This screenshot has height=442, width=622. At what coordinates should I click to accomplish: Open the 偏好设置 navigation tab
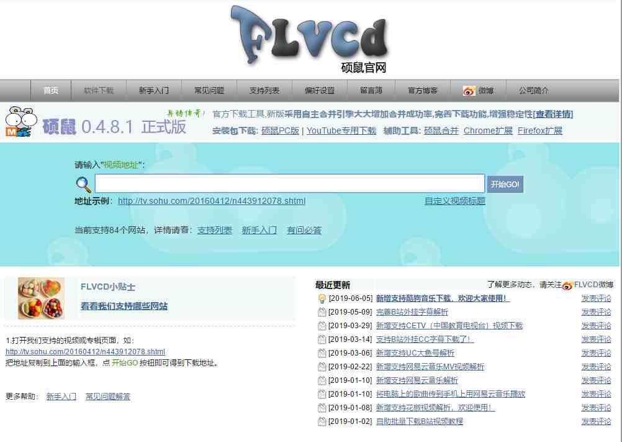pyautogui.click(x=319, y=91)
